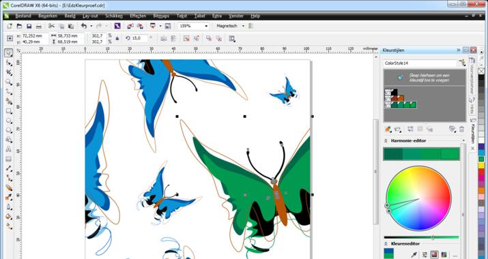Collapse the Kleureneditor section

point(386,244)
